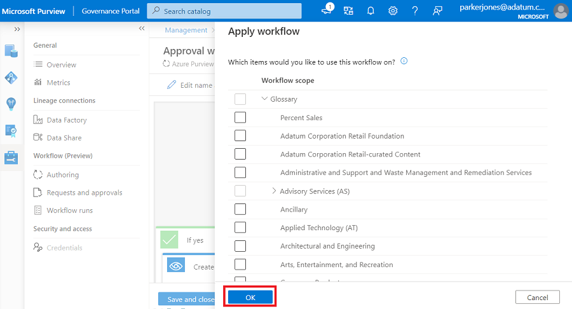Click in the Search catalog field
This screenshot has width=572, height=309.
(224, 11)
